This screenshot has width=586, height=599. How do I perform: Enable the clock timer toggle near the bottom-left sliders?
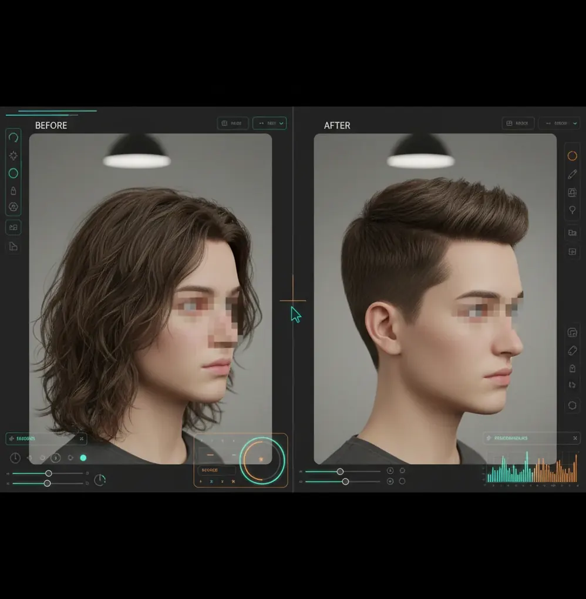[x=99, y=480]
